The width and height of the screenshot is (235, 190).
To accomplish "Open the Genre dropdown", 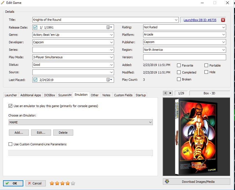I will [112, 35].
